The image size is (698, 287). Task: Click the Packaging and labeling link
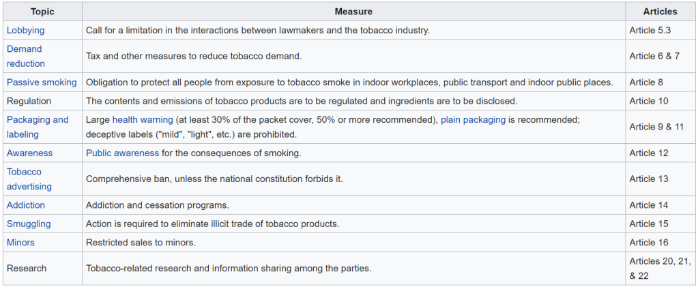(38, 127)
